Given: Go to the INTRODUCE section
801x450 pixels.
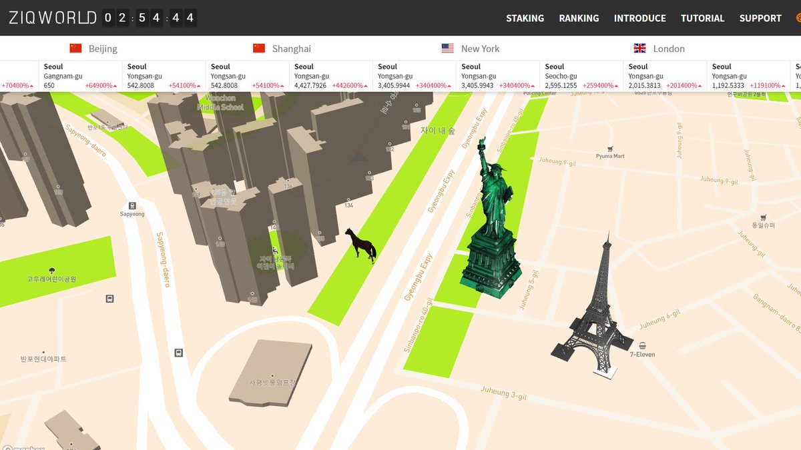Looking at the screenshot, I should click(x=639, y=18).
